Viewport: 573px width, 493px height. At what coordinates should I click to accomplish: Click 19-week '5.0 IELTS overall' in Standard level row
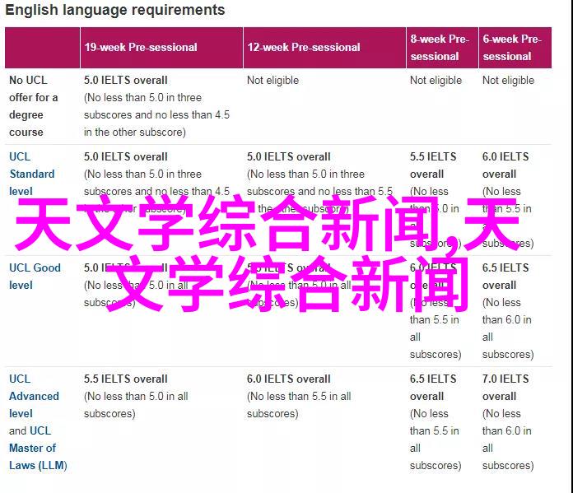(x=125, y=156)
